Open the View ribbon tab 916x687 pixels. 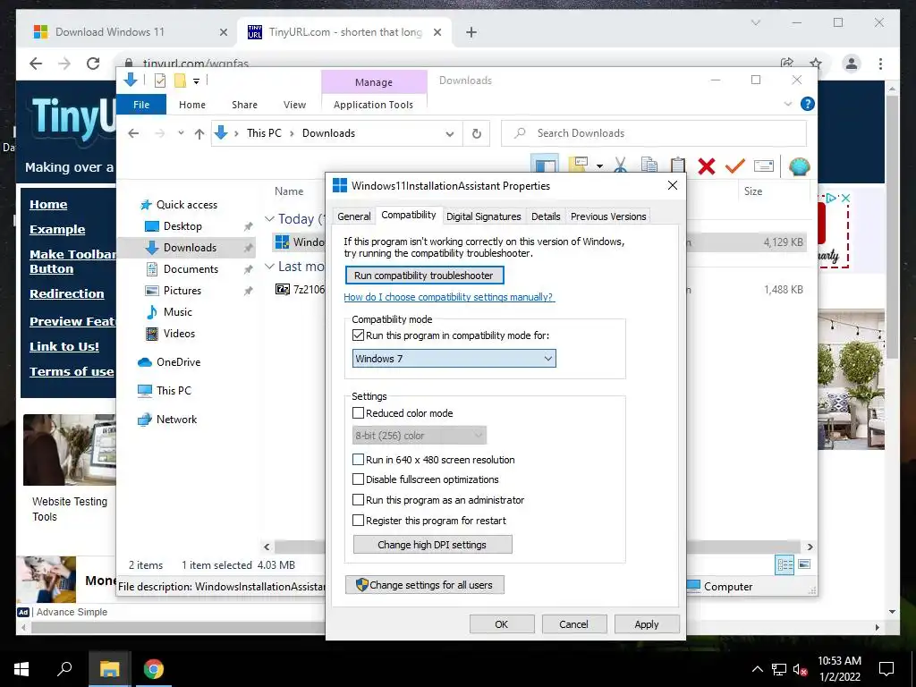[x=294, y=105]
